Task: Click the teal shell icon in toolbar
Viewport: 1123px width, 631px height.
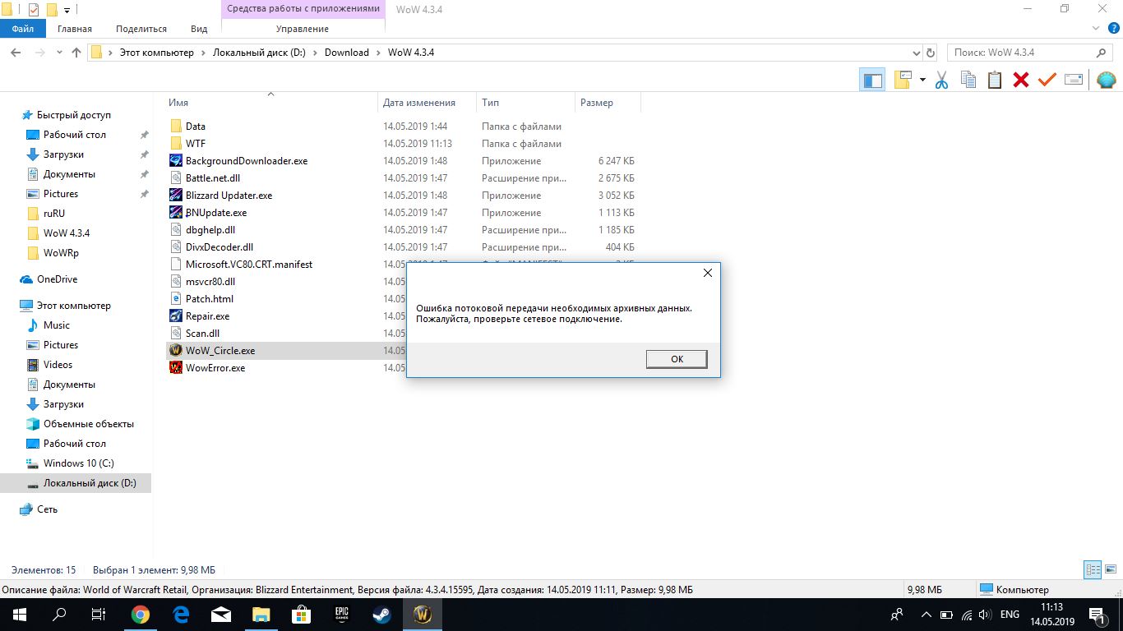Action: (1106, 80)
